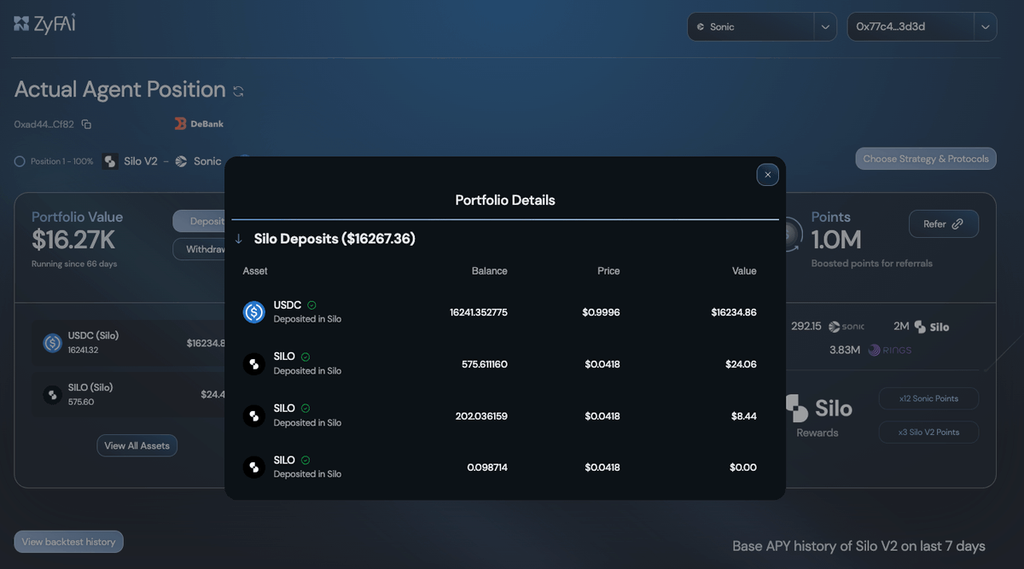
Task: Expand the network selector chevron
Action: click(825, 26)
